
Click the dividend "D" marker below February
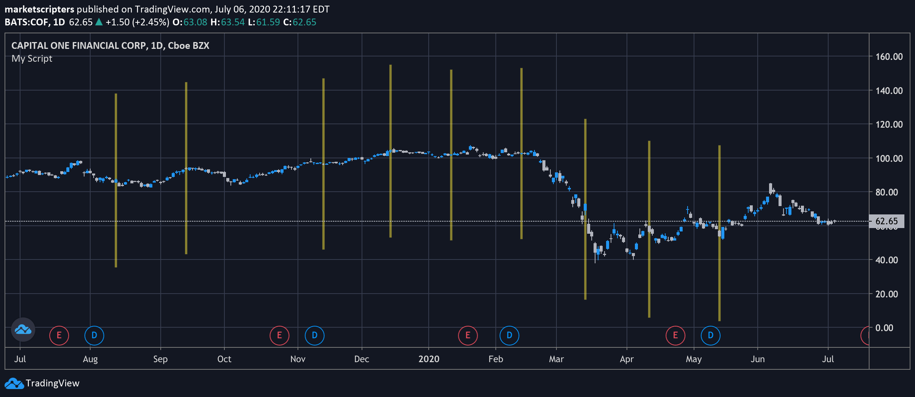pos(510,335)
